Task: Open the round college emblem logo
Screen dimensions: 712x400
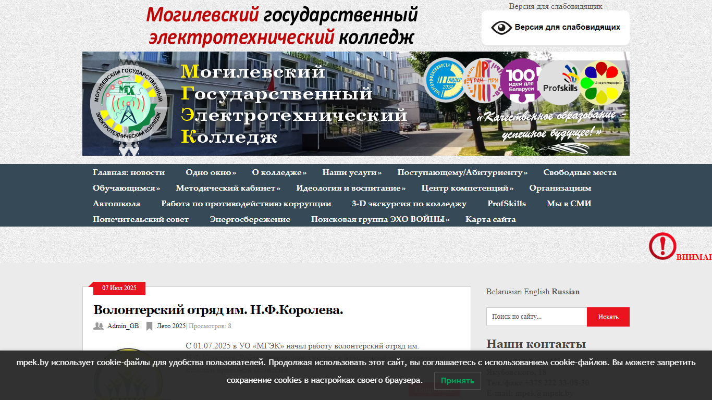Action: [129, 104]
